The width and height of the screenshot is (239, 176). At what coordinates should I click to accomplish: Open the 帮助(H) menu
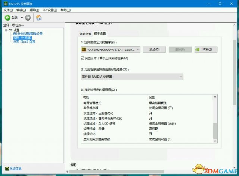[x=66, y=10]
